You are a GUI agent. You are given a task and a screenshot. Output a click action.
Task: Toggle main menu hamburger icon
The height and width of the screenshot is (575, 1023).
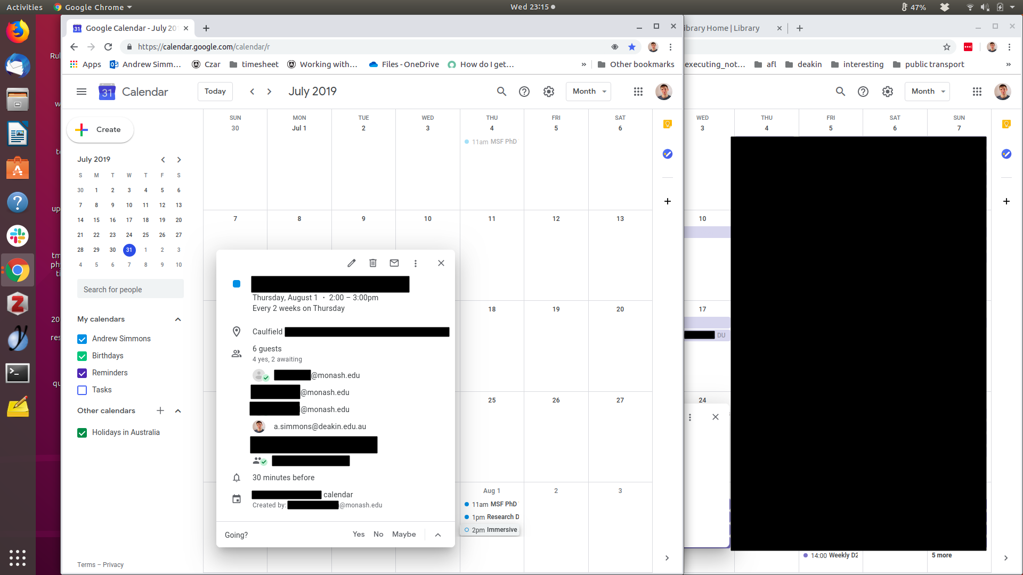(82, 92)
